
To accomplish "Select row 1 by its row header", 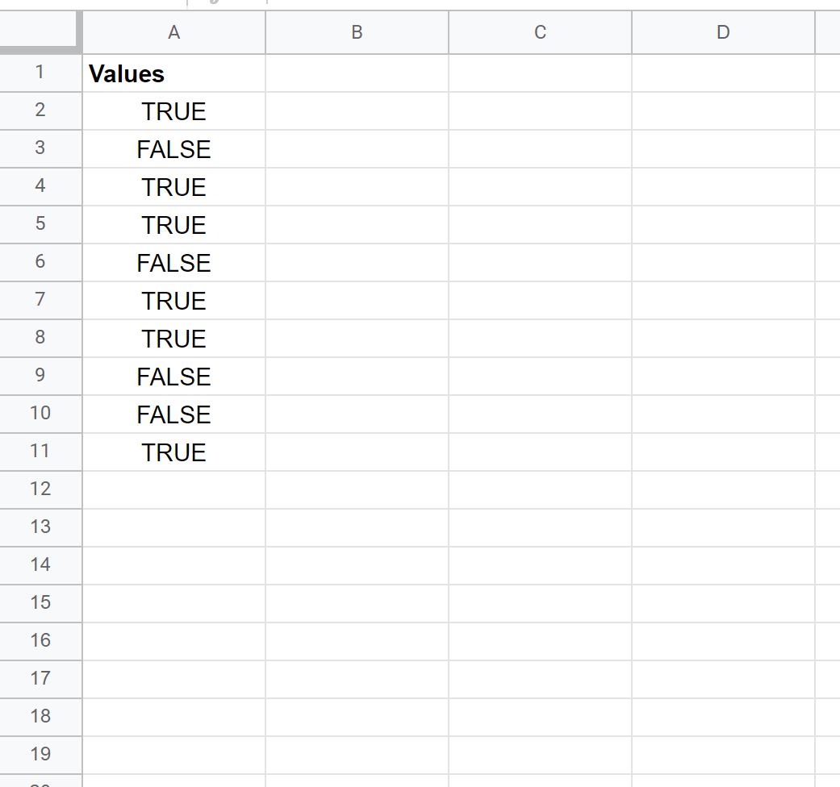I will (x=40, y=73).
